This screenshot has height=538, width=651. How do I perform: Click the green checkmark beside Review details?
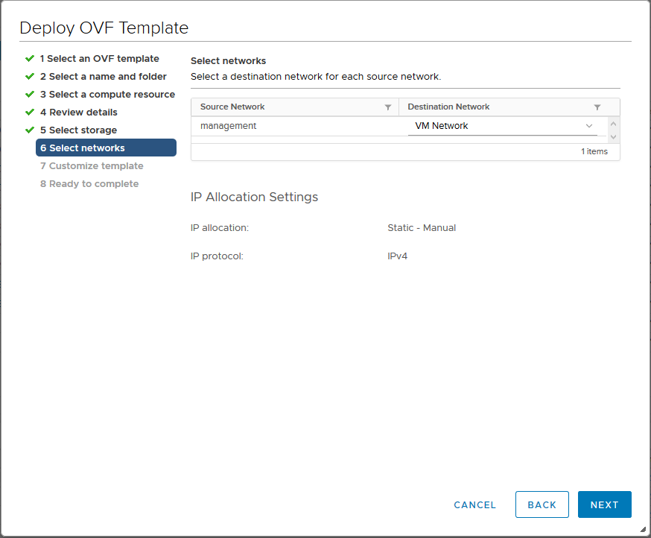point(30,113)
